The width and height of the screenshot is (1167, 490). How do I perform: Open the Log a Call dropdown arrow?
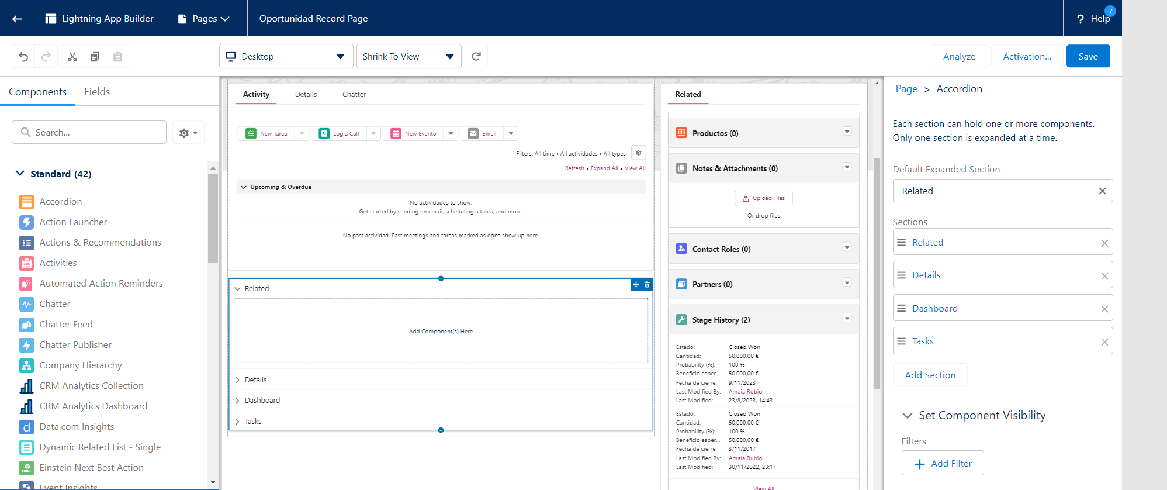tap(373, 133)
